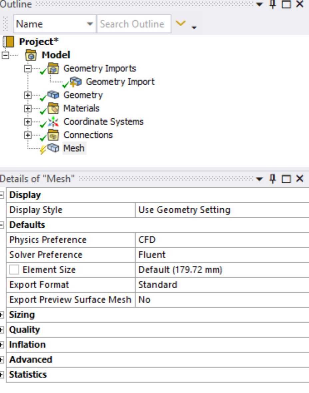Expand the Connections tree node
The image size is (309, 393).
(28, 135)
